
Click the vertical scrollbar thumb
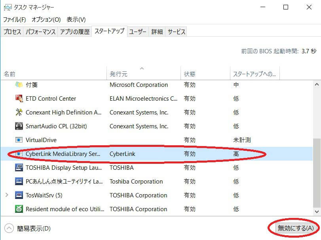pyautogui.click(x=317, y=173)
